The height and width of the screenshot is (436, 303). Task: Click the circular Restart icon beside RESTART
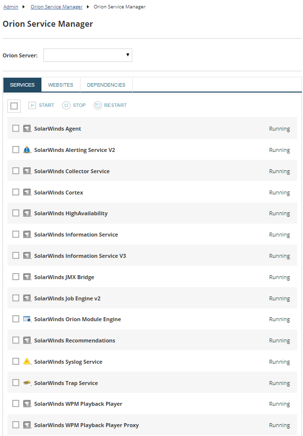coord(98,105)
